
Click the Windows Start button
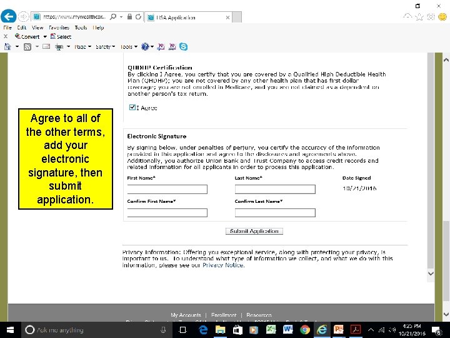10,330
